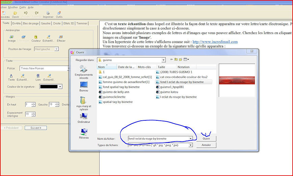
Task: Open the Couleur de la signature dropdown
Action: coord(60,87)
